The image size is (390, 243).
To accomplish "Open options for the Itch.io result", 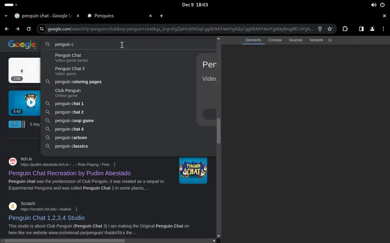I will coord(115,165).
